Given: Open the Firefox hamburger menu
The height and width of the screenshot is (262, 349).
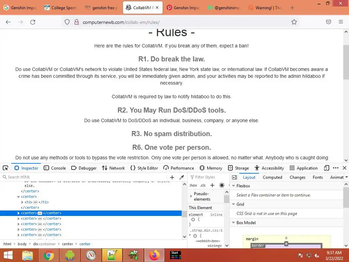Looking at the screenshot, I should [341, 22].
